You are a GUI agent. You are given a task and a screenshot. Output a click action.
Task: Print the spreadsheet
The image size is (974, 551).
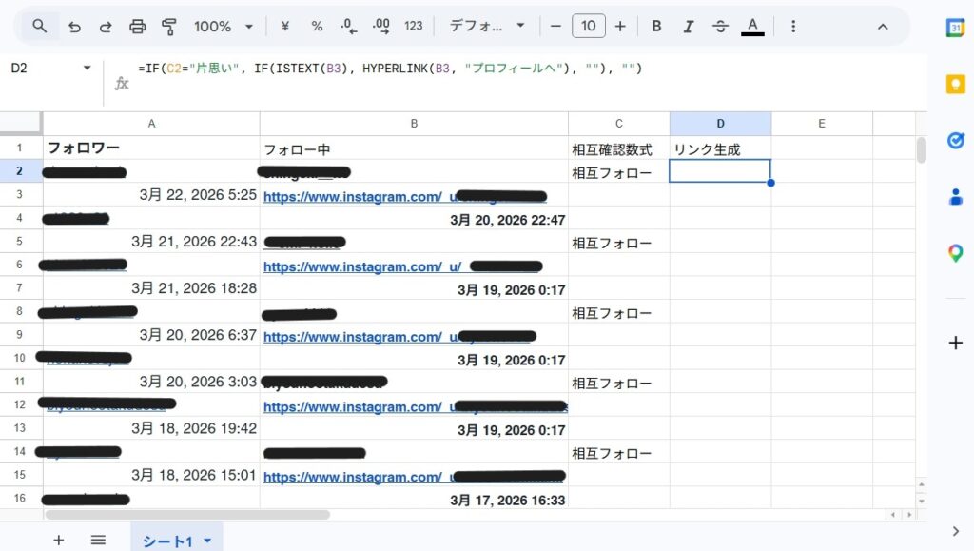[138, 27]
